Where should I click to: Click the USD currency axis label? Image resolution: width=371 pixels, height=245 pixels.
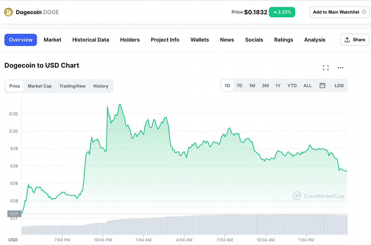pyautogui.click(x=13, y=240)
